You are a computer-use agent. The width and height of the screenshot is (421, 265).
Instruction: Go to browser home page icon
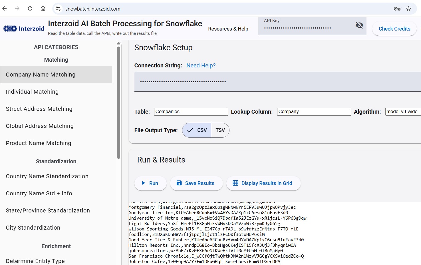coord(43,9)
